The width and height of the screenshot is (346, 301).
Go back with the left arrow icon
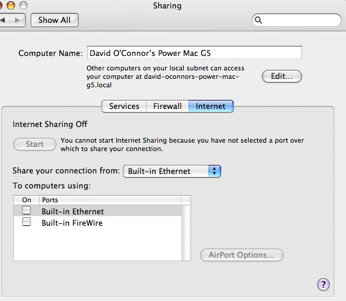(3, 20)
